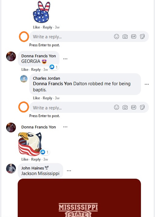Open GIF picker in first reply box

click(x=134, y=36)
